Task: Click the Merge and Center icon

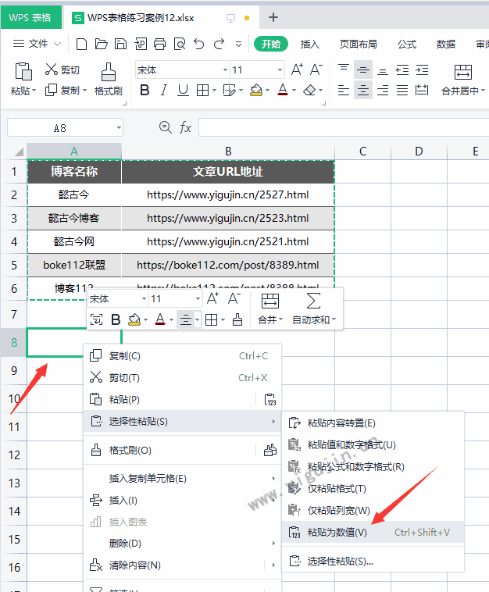Action: click(x=463, y=72)
